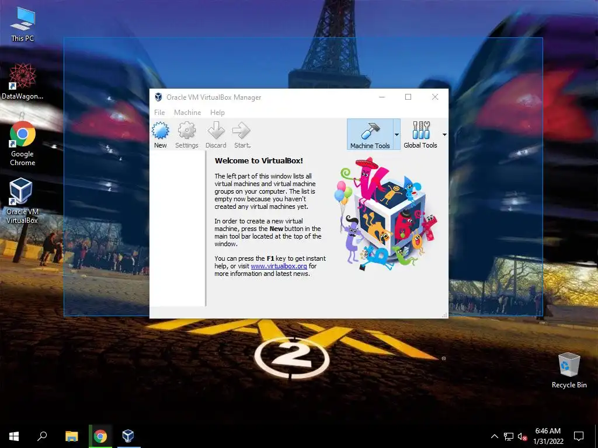Select This PC desktop icon
Image resolution: width=598 pixels, height=448 pixels.
pyautogui.click(x=23, y=24)
